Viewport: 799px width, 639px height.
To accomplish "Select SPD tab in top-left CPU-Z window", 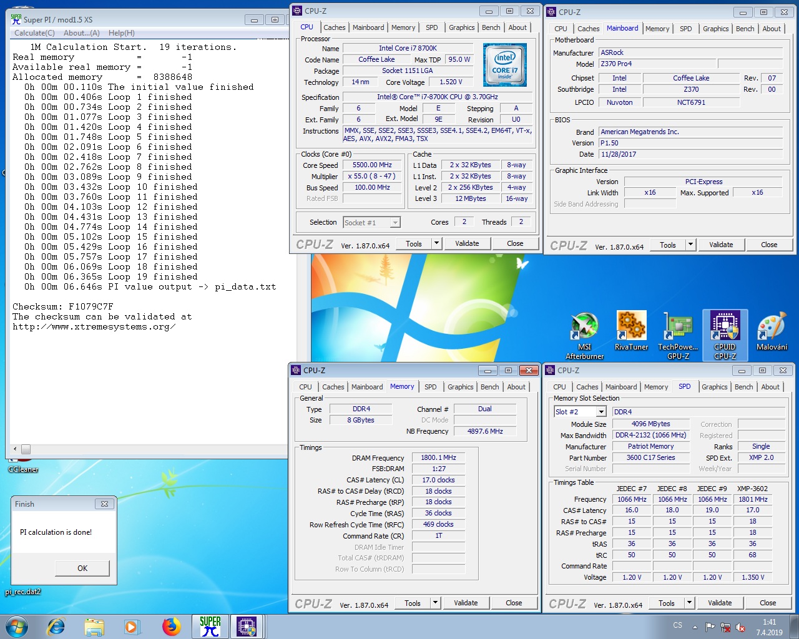I will click(x=431, y=27).
